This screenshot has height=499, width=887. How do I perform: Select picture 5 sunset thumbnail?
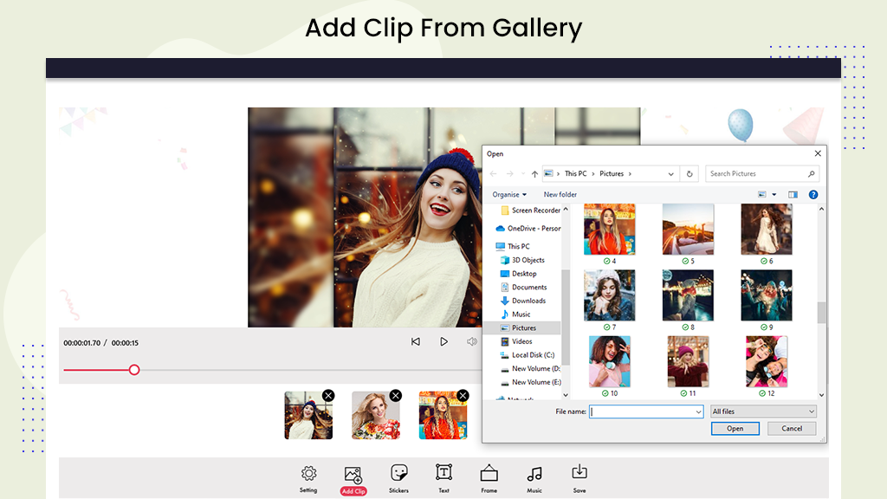[688, 229]
